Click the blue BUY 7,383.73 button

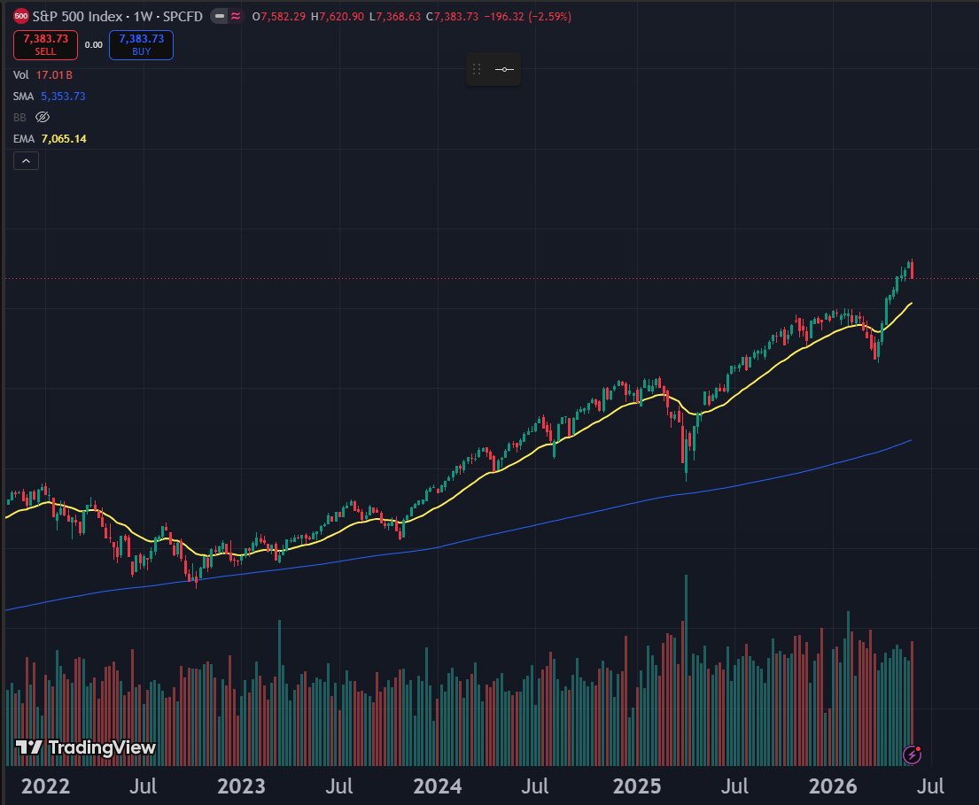click(141, 45)
